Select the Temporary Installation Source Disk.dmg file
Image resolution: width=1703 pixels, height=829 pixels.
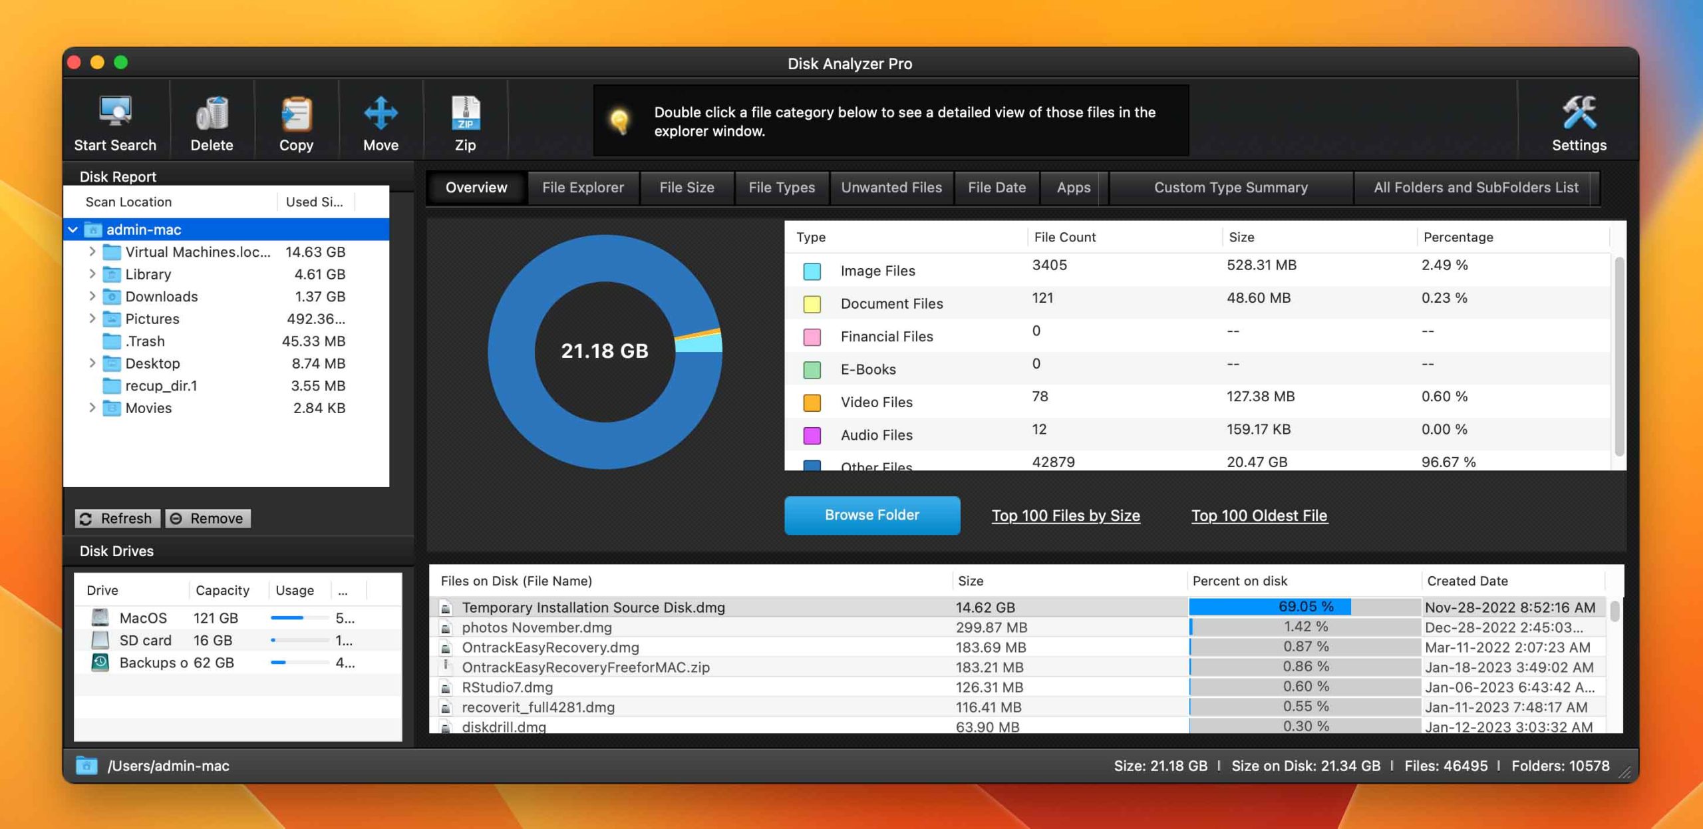[x=592, y=606]
